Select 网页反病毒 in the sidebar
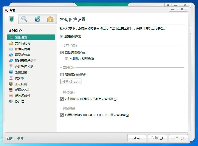The image size is (198, 146). (22, 55)
